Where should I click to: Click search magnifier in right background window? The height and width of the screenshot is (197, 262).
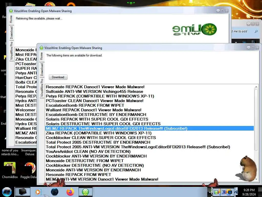(x=256, y=31)
